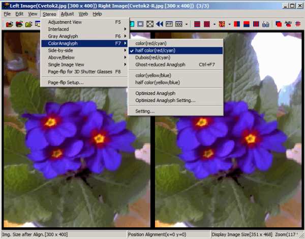Select Ghost-reduced Anaglyph option
The height and width of the screenshot is (239, 305).
175,64
